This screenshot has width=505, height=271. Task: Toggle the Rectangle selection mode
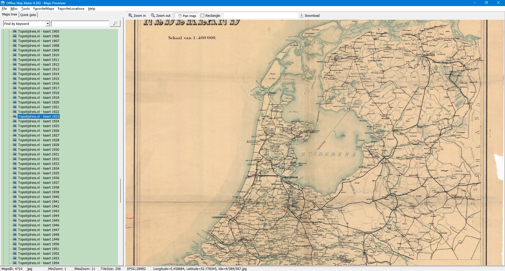coord(210,16)
